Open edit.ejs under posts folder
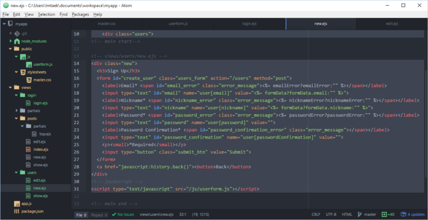 coord(39,142)
